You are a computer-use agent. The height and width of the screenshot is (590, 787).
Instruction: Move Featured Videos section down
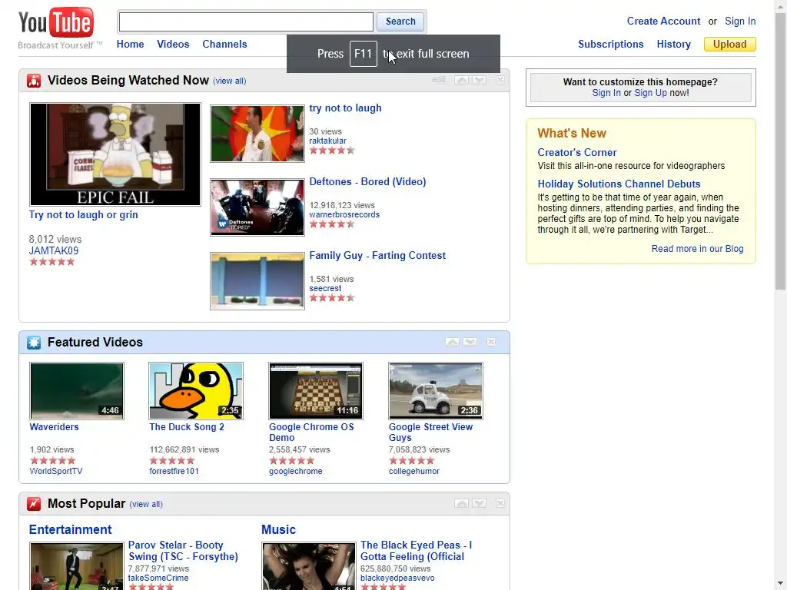(x=470, y=342)
